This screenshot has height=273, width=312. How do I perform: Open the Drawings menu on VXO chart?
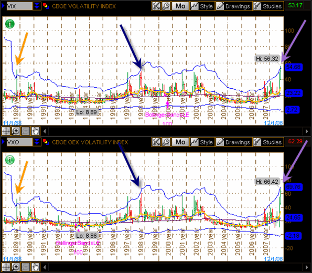coord(233,142)
